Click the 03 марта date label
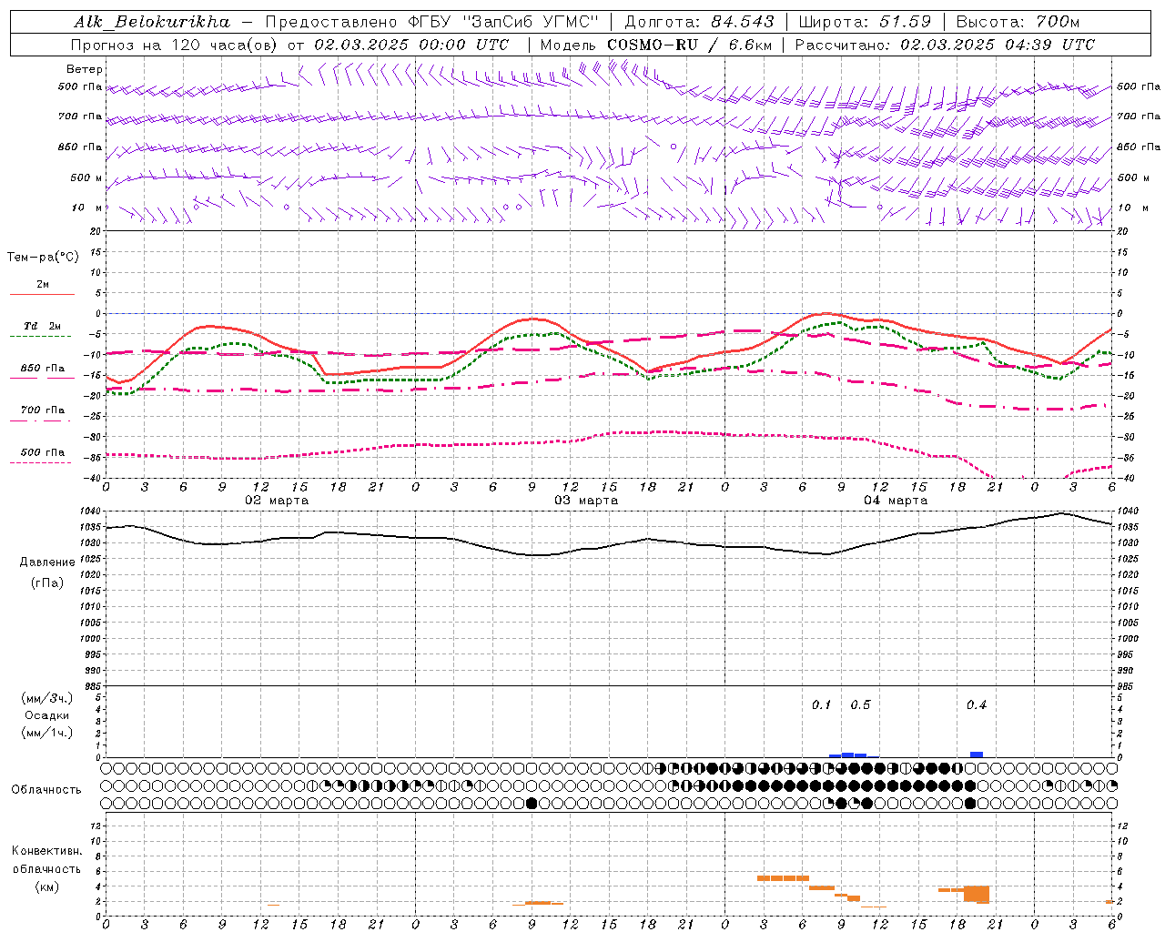Image resolution: width=1165 pixels, height=932 pixels. coord(586,500)
